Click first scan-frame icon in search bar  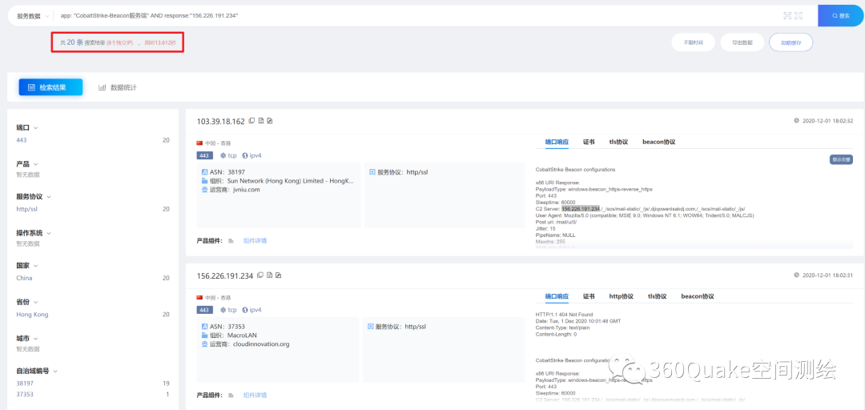788,16
